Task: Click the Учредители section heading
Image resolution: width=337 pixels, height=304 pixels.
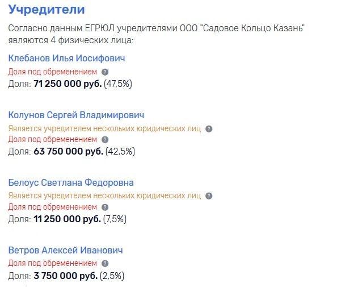Action: click(47, 10)
